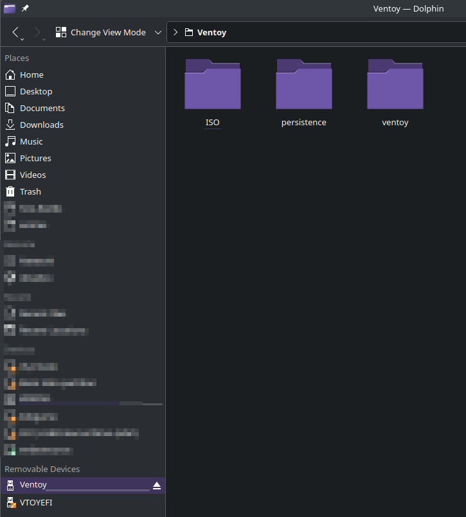
Task: Click the Places section header
Action: (17, 58)
